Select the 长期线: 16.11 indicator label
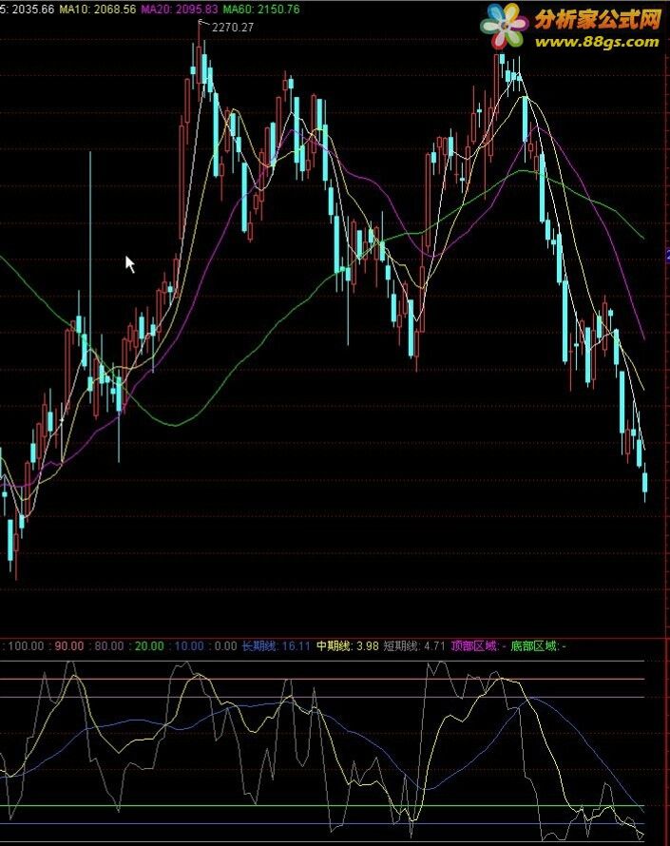The width and height of the screenshot is (670, 846). [x=276, y=645]
